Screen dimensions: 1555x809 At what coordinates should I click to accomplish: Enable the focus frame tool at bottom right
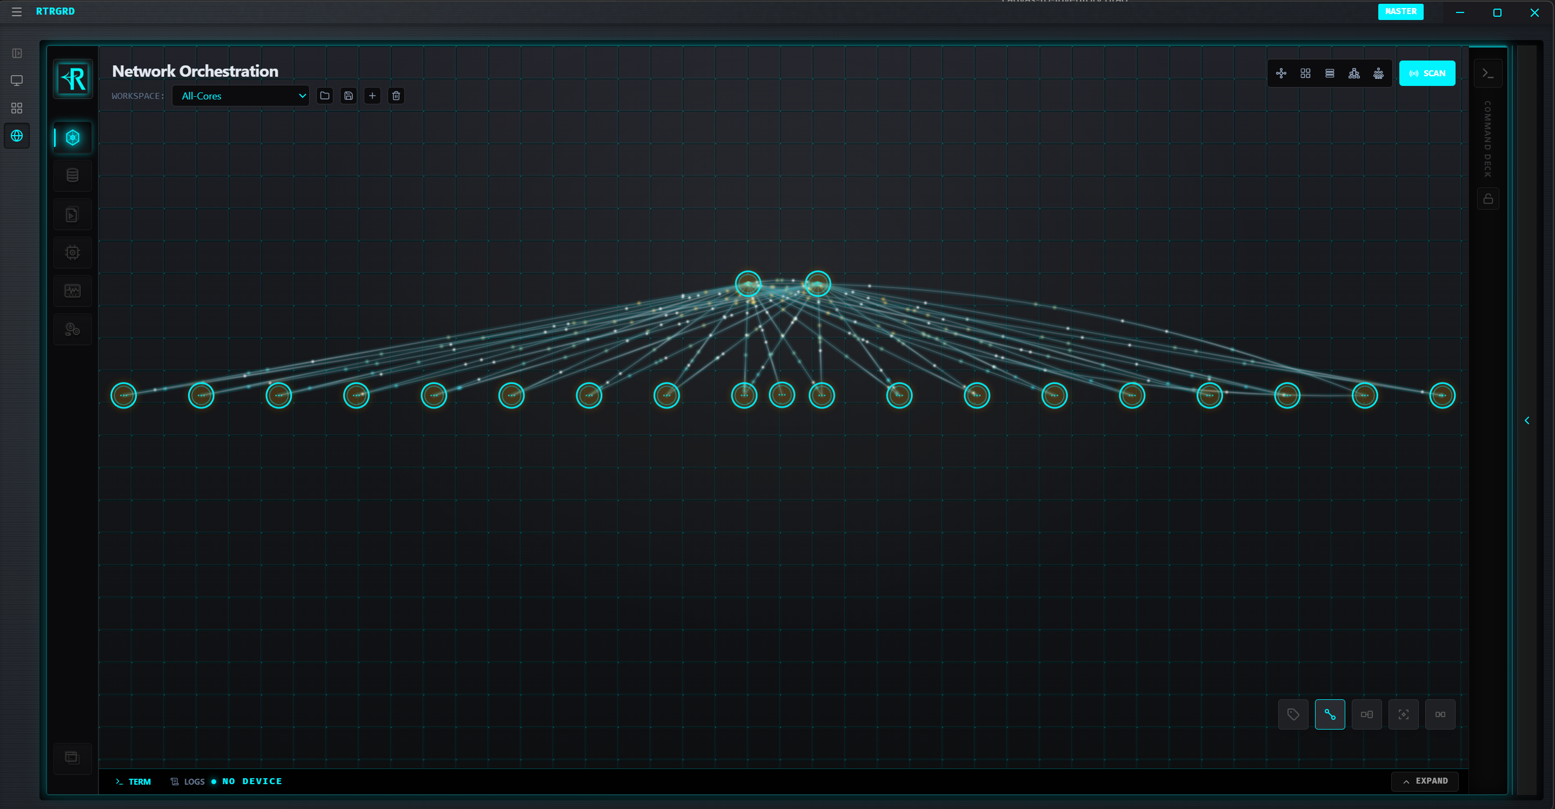1404,714
